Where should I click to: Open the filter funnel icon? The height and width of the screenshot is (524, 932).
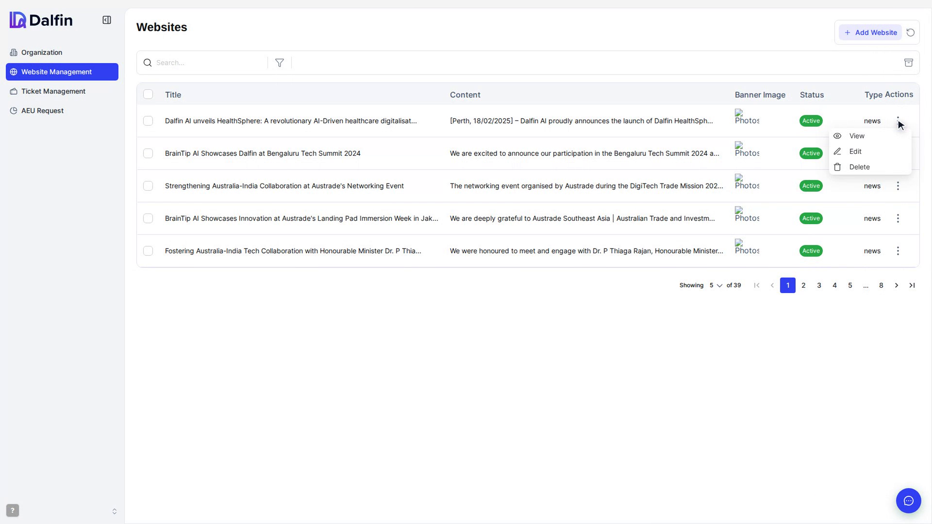click(x=280, y=63)
